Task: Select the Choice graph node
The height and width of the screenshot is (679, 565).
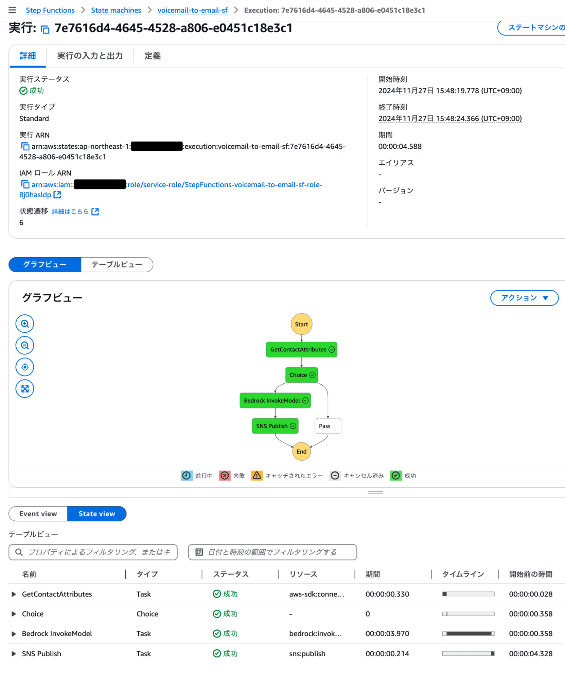Action: tap(301, 375)
